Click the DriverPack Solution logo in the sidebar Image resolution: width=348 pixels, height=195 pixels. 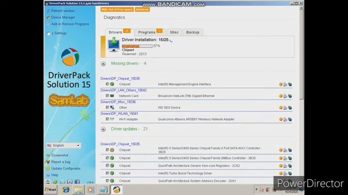pyautogui.click(x=70, y=57)
